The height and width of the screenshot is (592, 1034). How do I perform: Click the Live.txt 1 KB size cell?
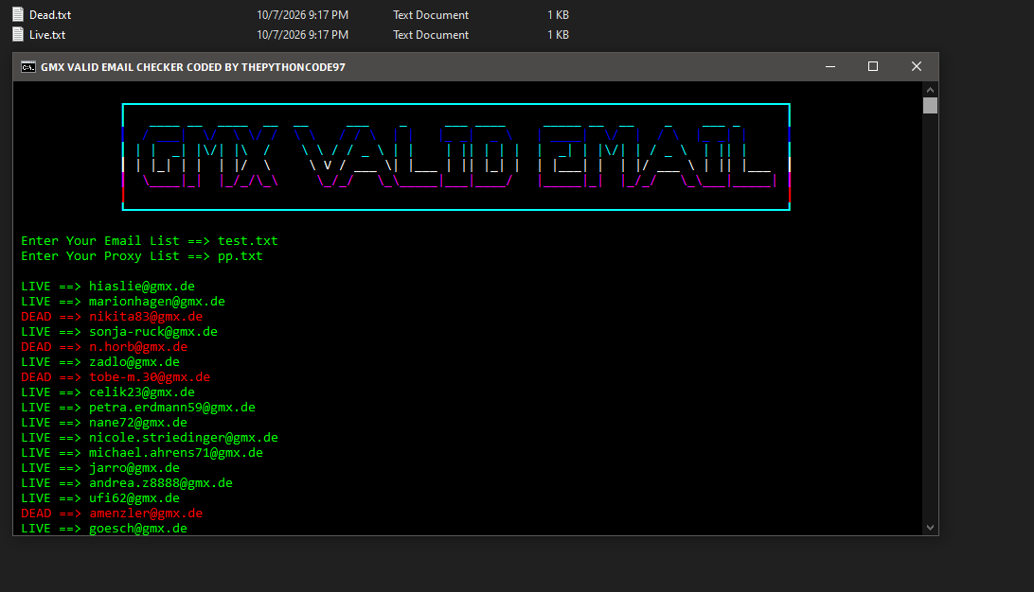point(558,34)
